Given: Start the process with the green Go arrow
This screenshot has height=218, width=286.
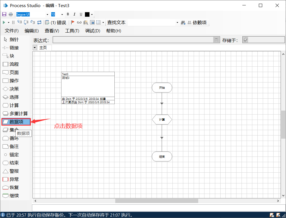Looking at the screenshot, I should point(4,22).
